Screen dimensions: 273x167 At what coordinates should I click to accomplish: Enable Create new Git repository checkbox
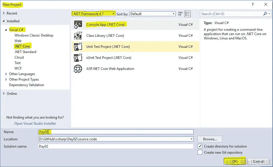coord(200,153)
